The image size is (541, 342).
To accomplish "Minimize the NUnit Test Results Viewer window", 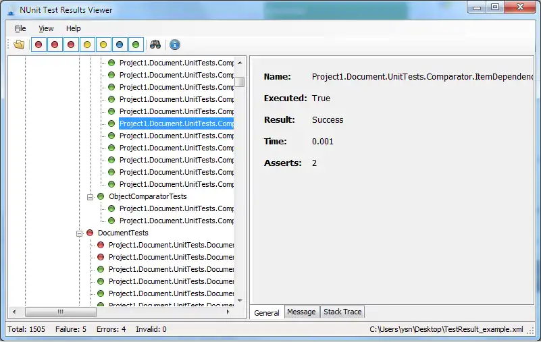I will [x=477, y=7].
